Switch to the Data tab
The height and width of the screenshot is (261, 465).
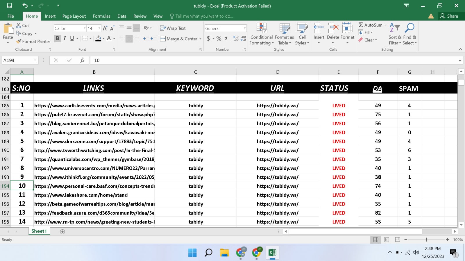pyautogui.click(x=122, y=16)
